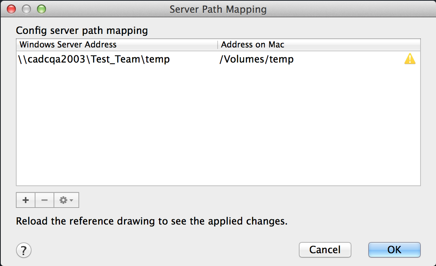Click the Reload the reference drawing message
Viewport: 436px width, 266px height.
coord(152,221)
